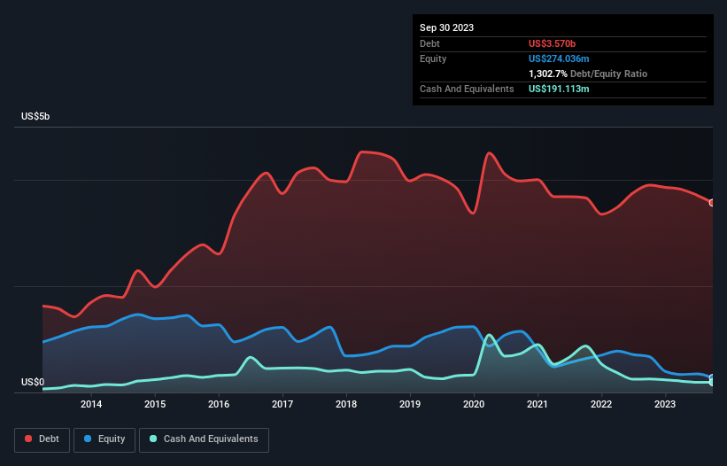Click the US$3.570b debt value
This screenshot has width=727, height=466.
(x=552, y=43)
